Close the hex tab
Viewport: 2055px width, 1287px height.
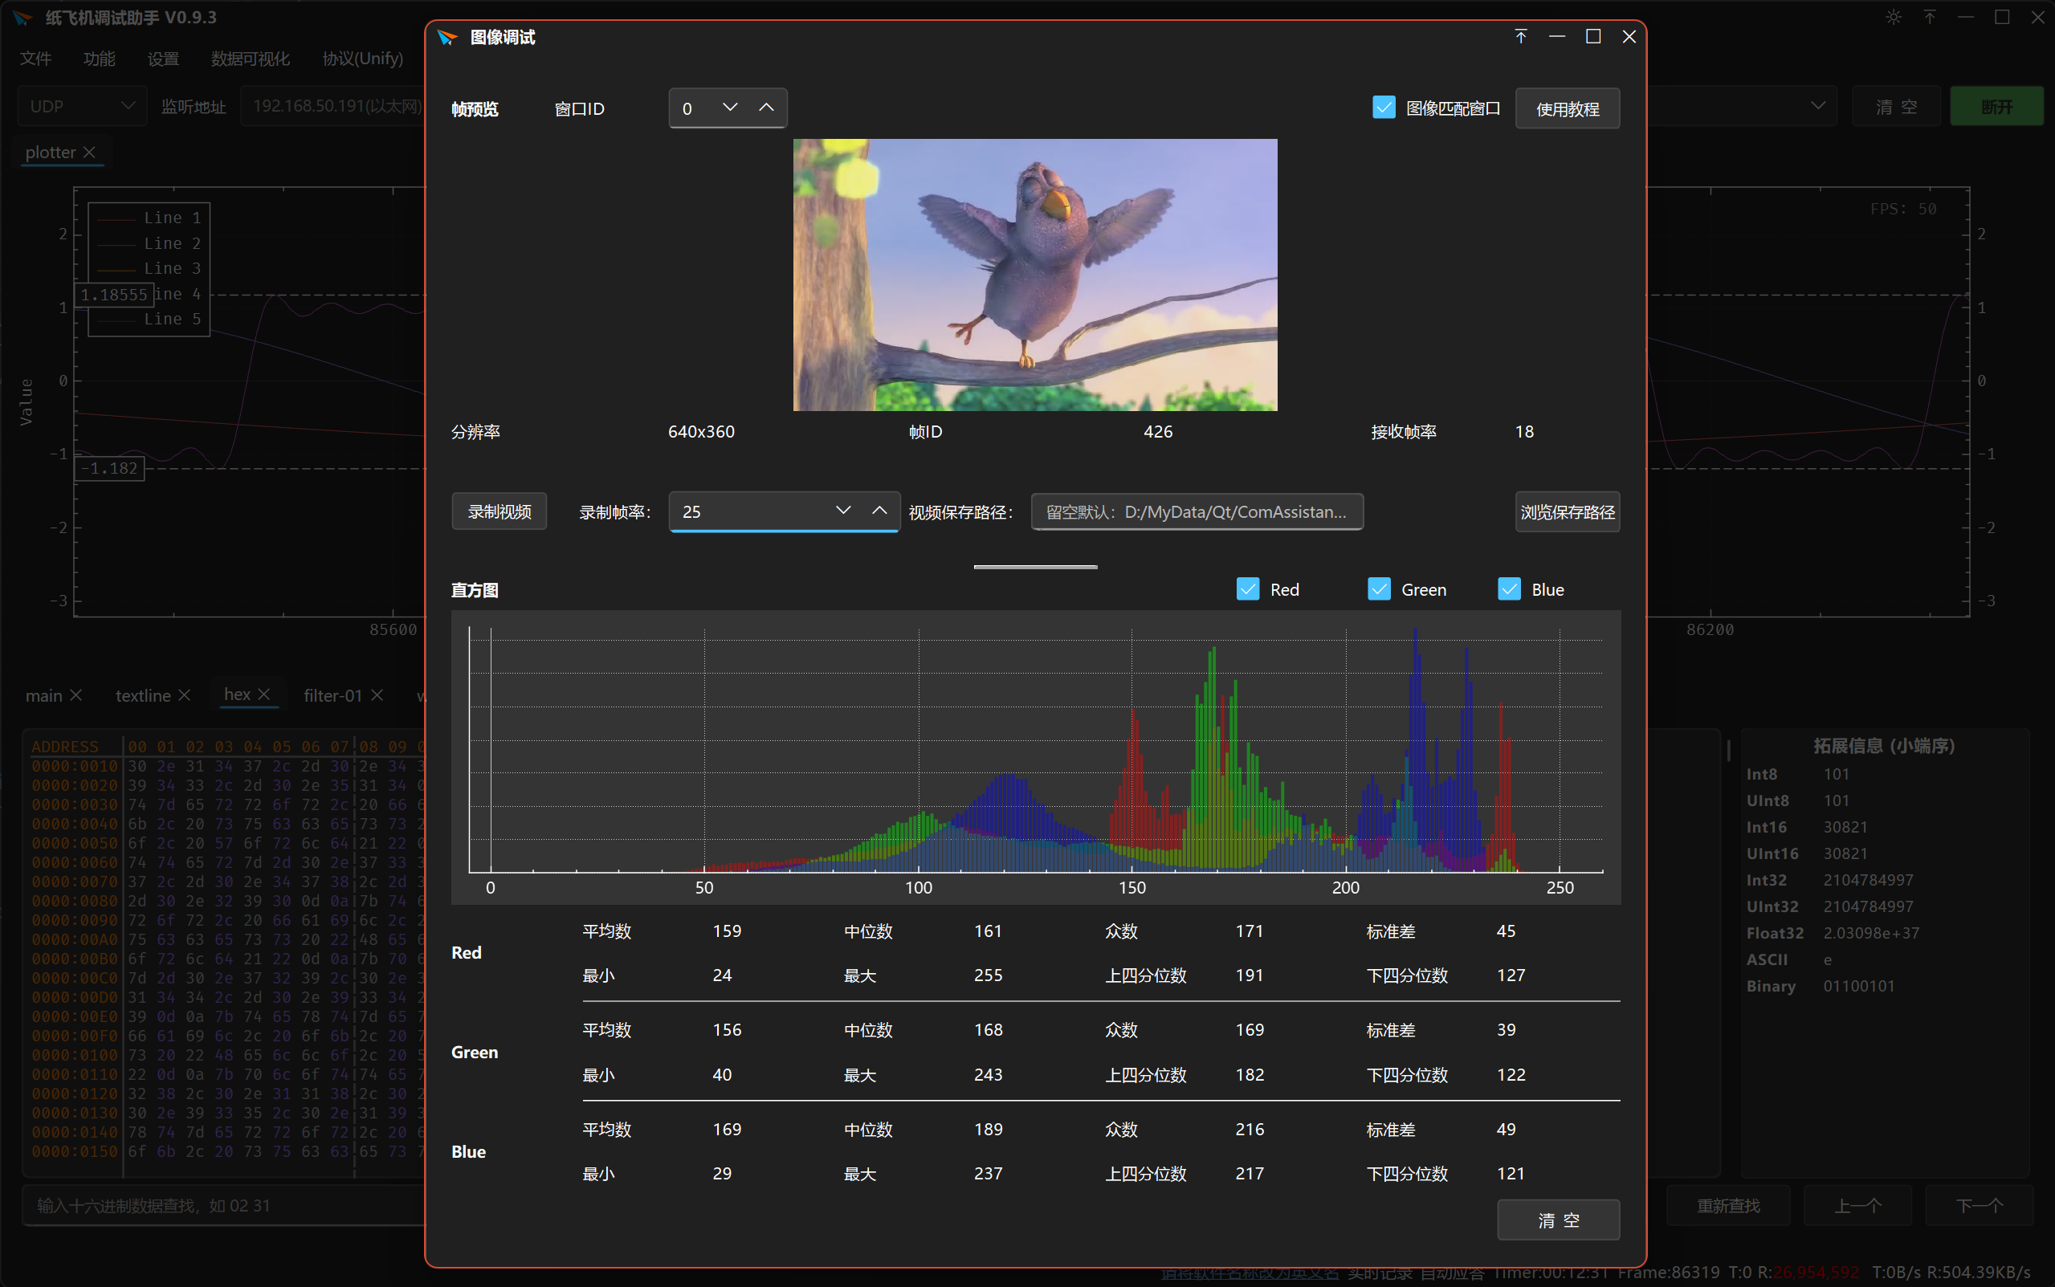(264, 694)
